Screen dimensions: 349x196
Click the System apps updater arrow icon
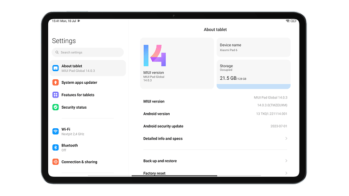[55, 82]
